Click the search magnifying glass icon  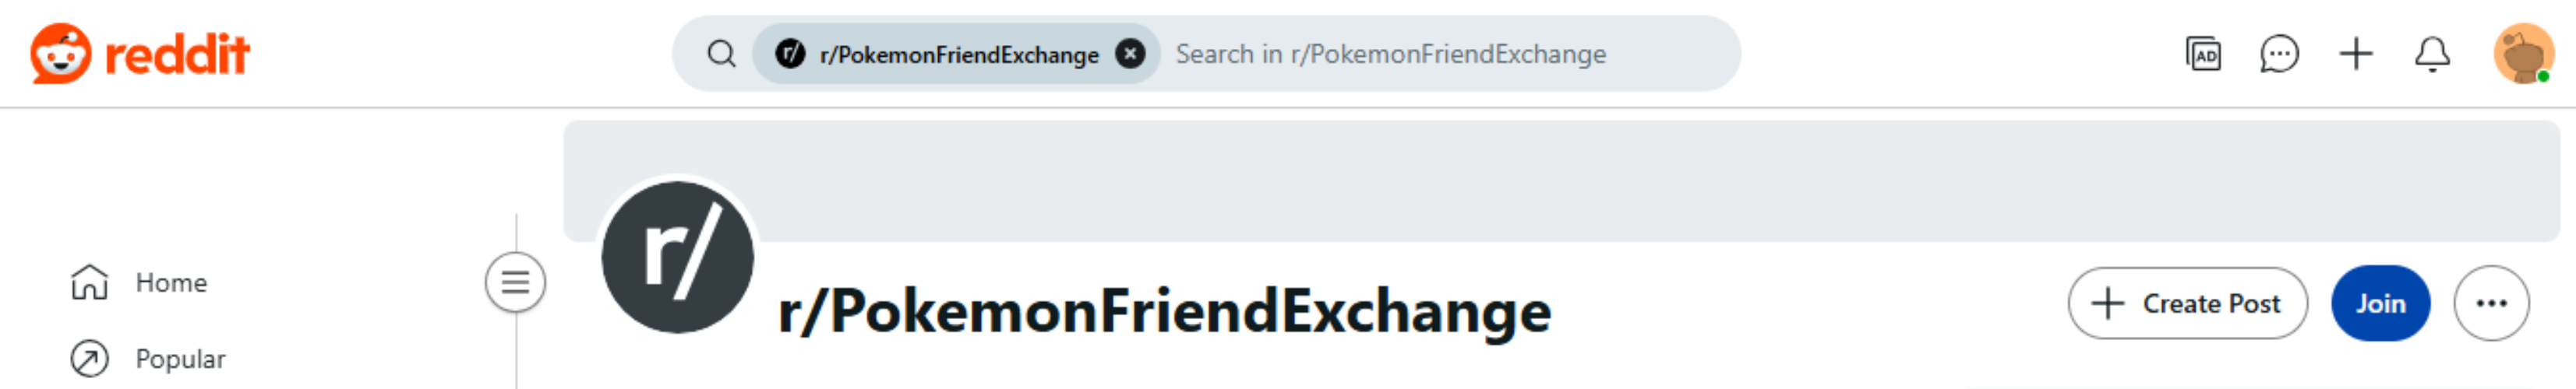pos(721,54)
